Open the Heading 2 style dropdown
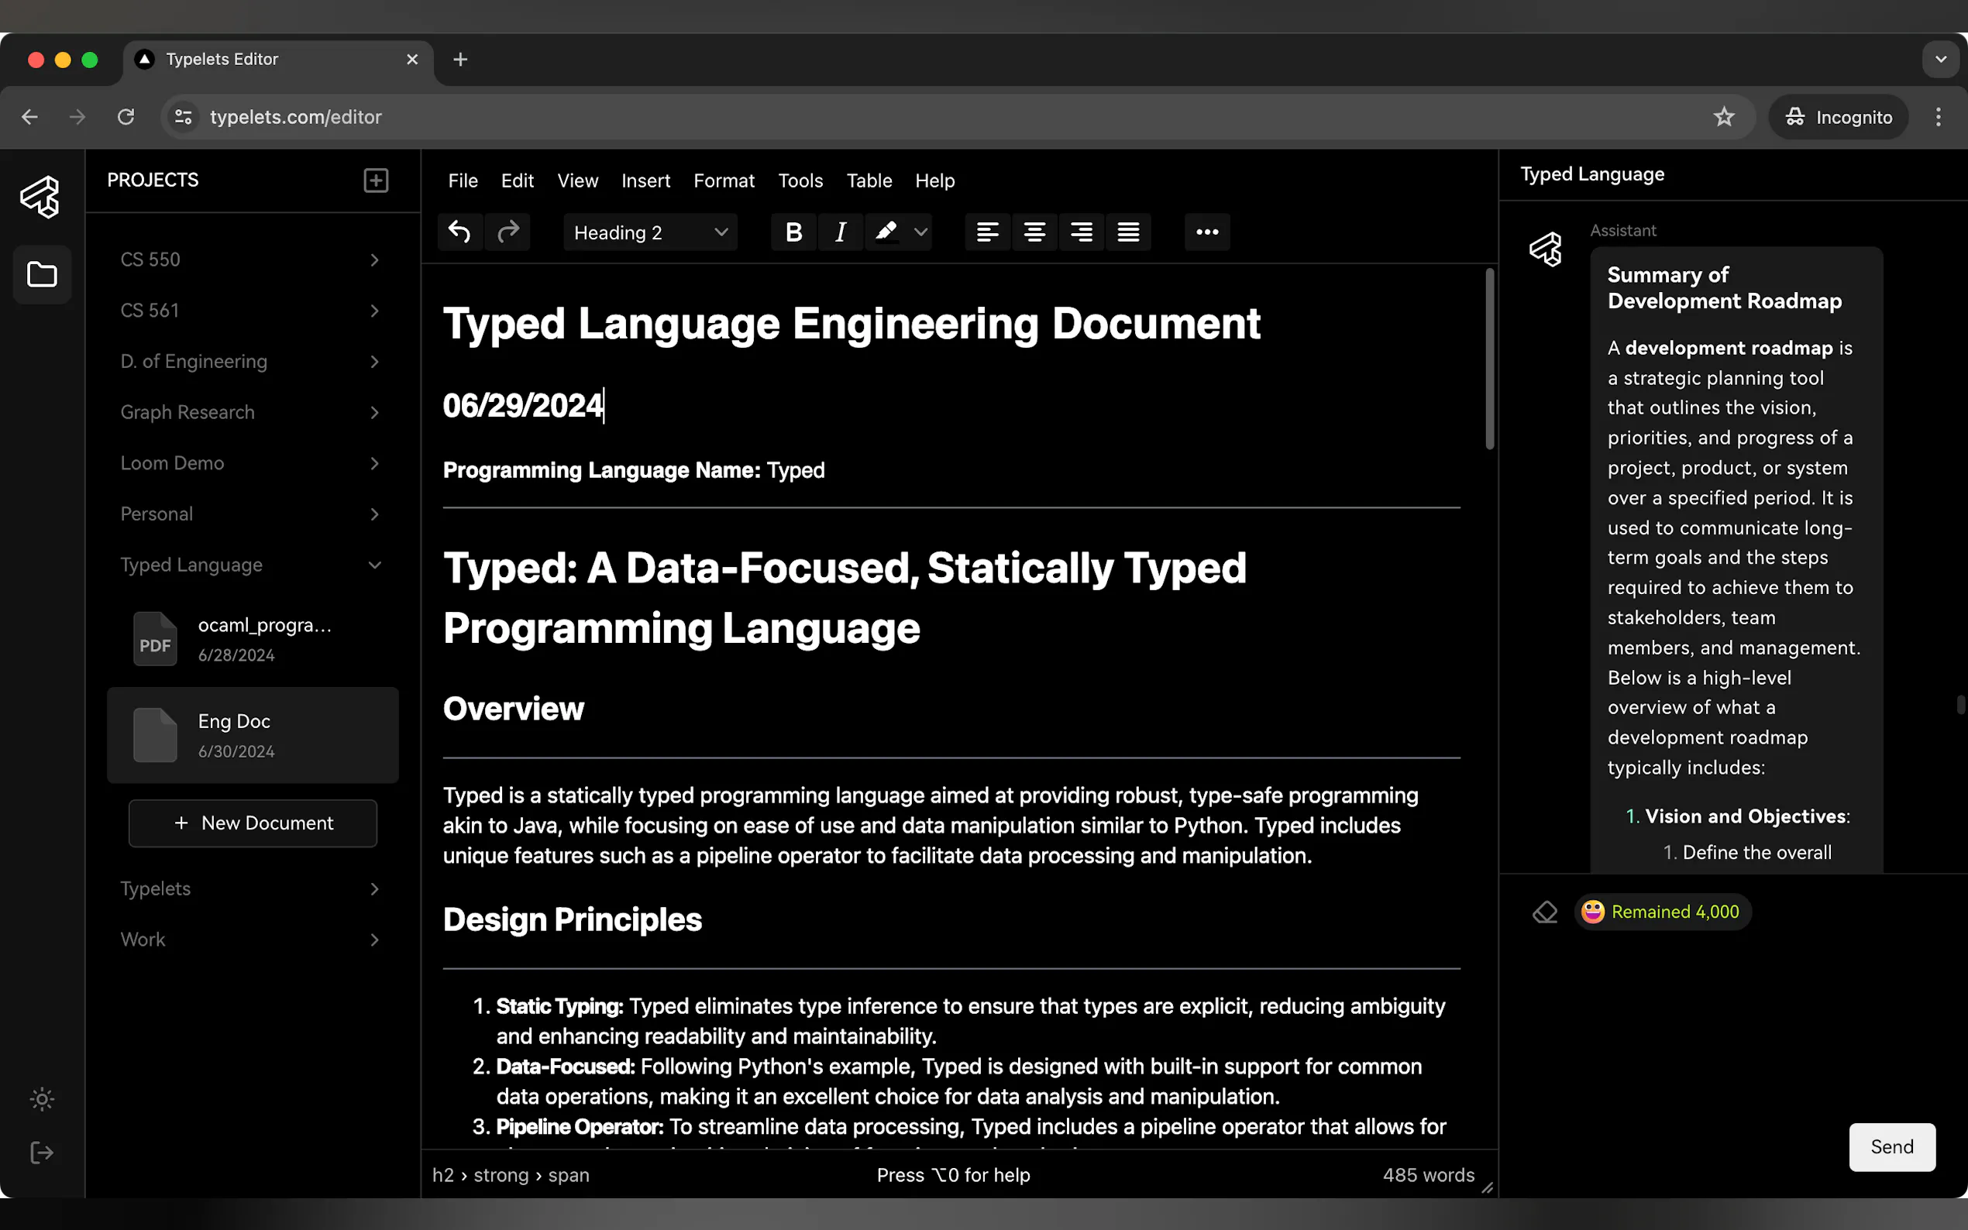The height and width of the screenshot is (1230, 1968). click(650, 232)
